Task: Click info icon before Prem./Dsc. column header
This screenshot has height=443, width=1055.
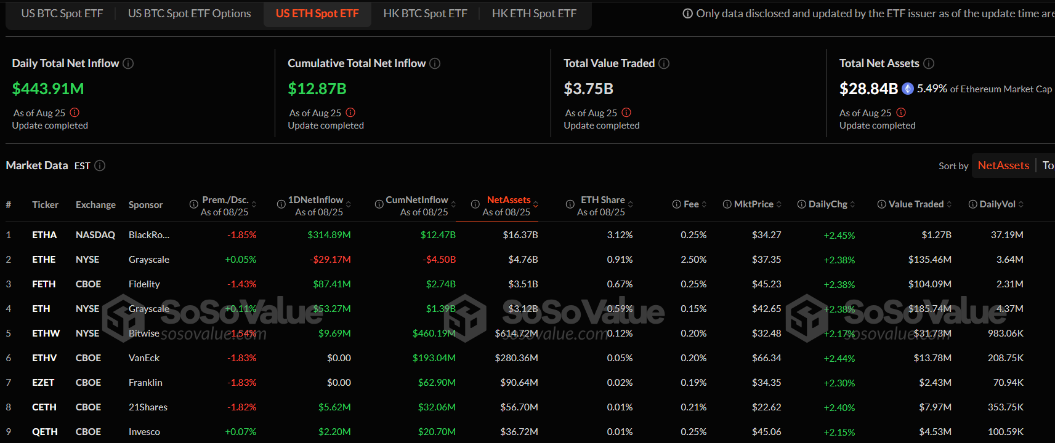Action: click(x=193, y=204)
